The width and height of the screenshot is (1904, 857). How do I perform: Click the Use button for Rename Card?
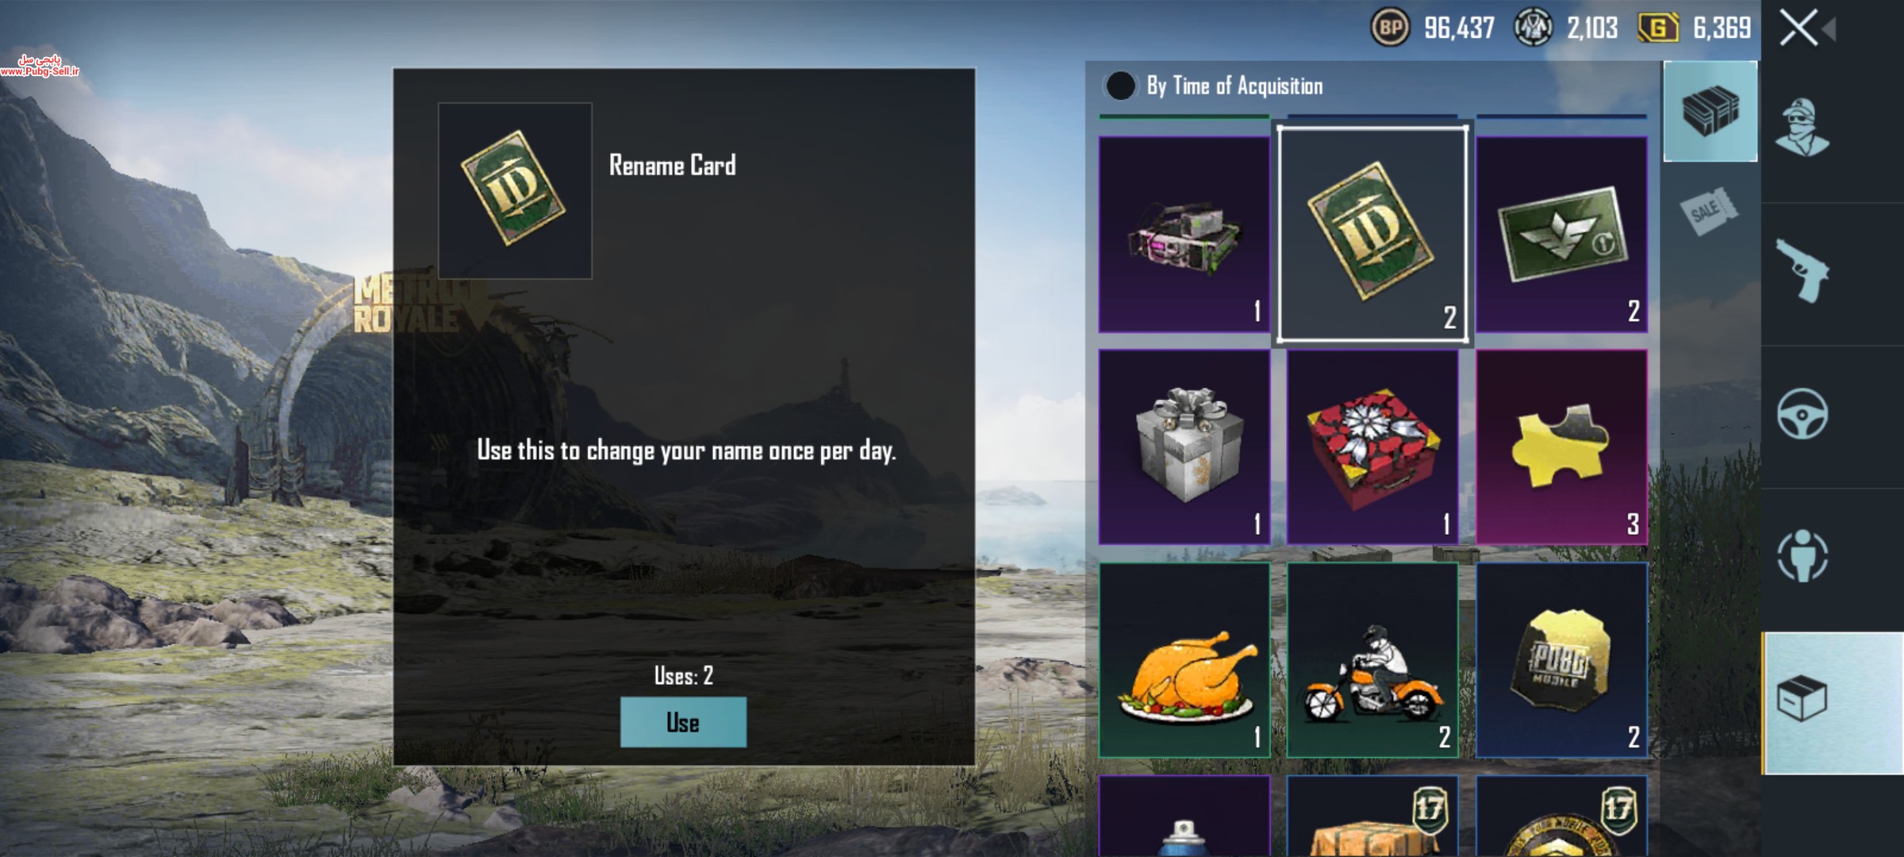click(x=683, y=722)
